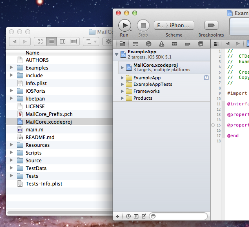Open the Scheme selector showing iPhone
The height and width of the screenshot is (227, 249).
point(174,25)
